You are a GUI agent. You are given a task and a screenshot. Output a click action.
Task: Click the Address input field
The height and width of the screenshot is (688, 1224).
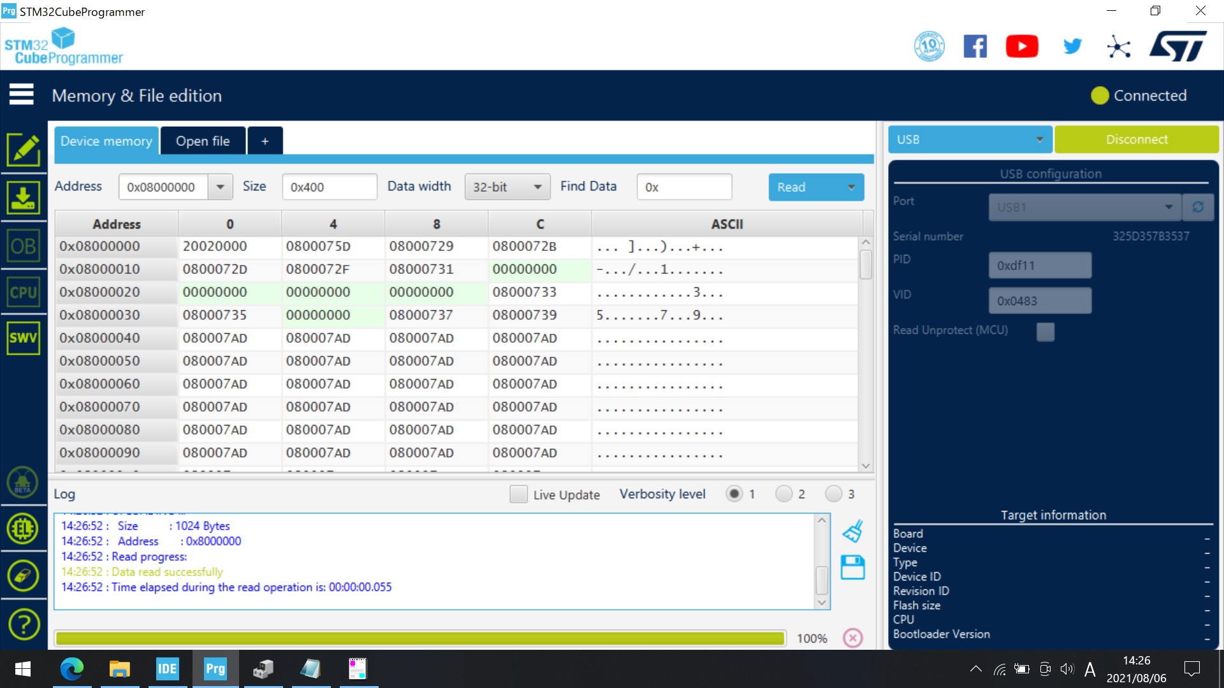click(163, 187)
